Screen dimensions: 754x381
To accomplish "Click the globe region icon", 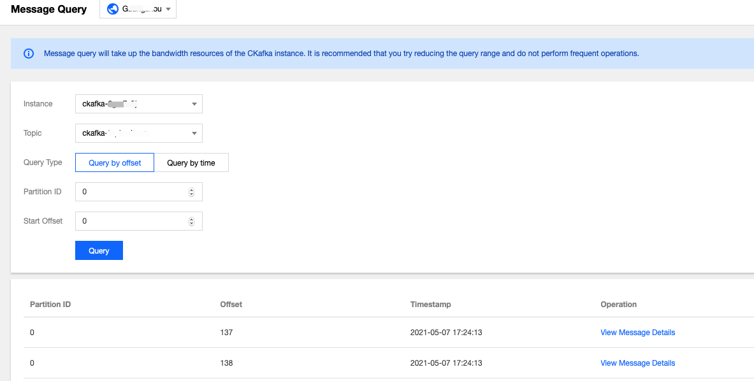I will [x=113, y=9].
